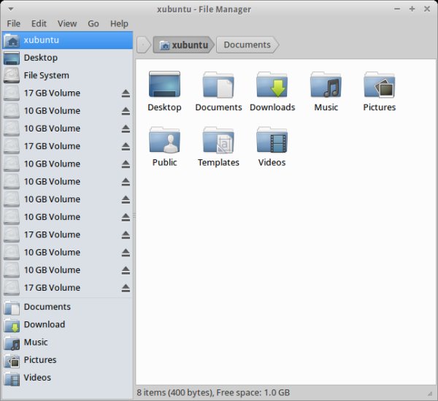Open the Desktop folder icon in main pane
The height and width of the screenshot is (401, 438).
164,84
